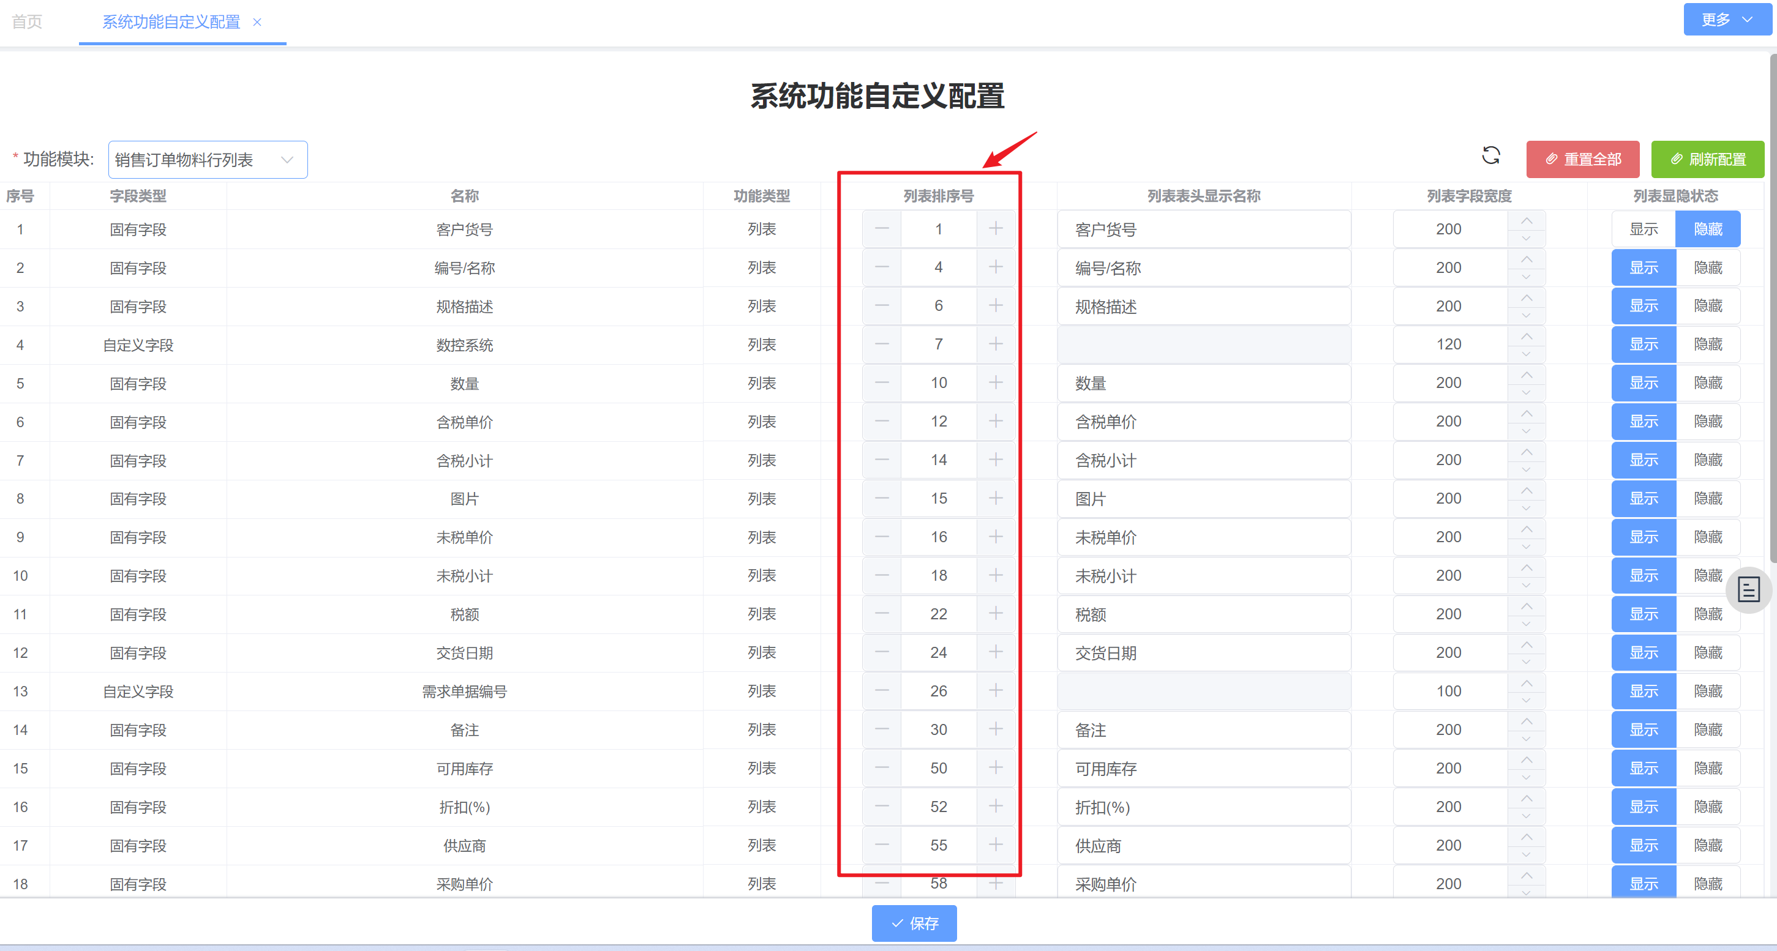Decrease sort number for 未税小计 row
1777x951 pixels.
point(882,576)
